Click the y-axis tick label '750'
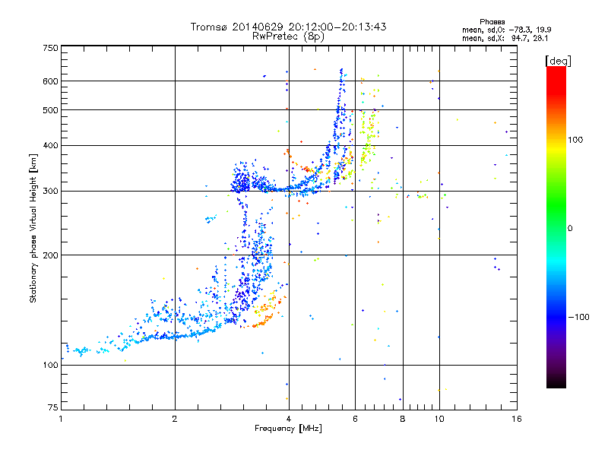 pyautogui.click(x=51, y=48)
